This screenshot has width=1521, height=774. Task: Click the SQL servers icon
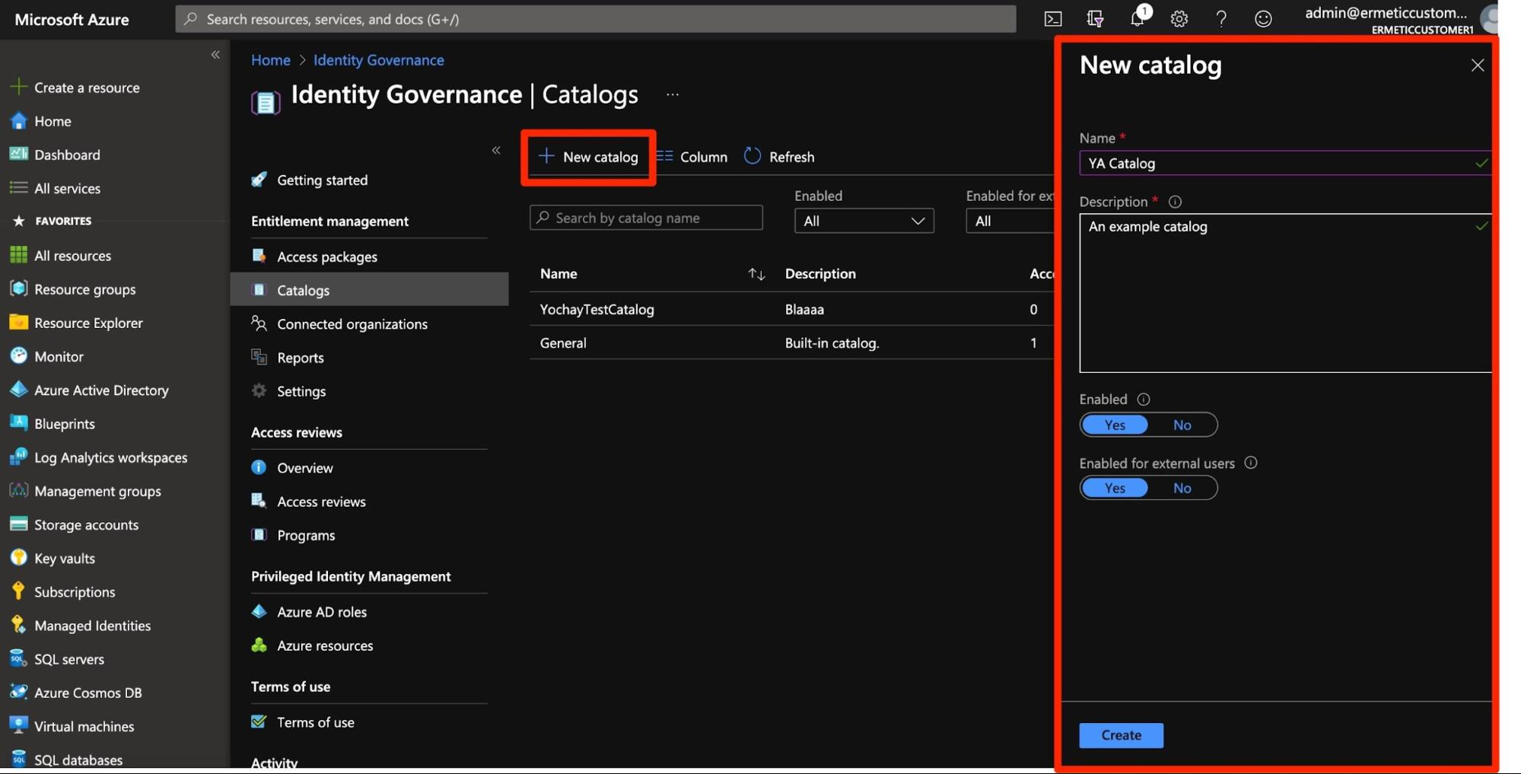(x=18, y=658)
